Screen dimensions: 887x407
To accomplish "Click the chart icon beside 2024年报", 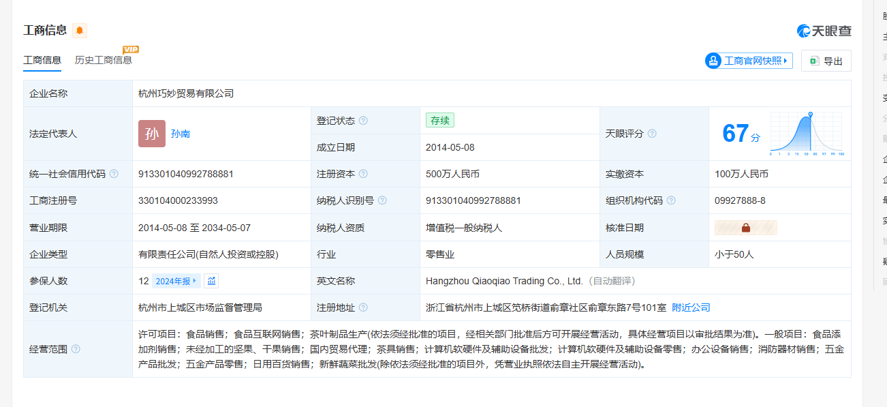I will click(211, 281).
